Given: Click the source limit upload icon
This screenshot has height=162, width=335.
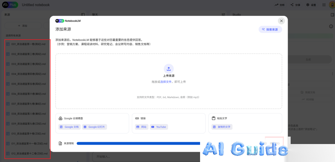Looking at the screenshot, I should (60, 143).
